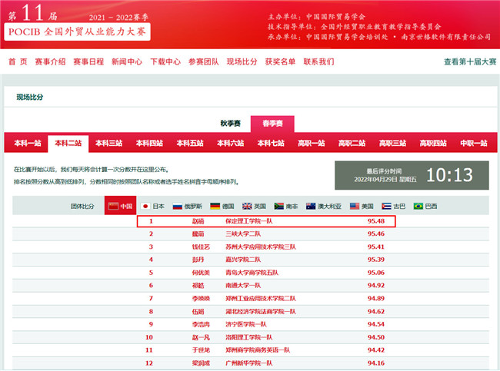The image size is (500, 371).
Task: Open 获奖名单 page
Action: click(x=280, y=61)
